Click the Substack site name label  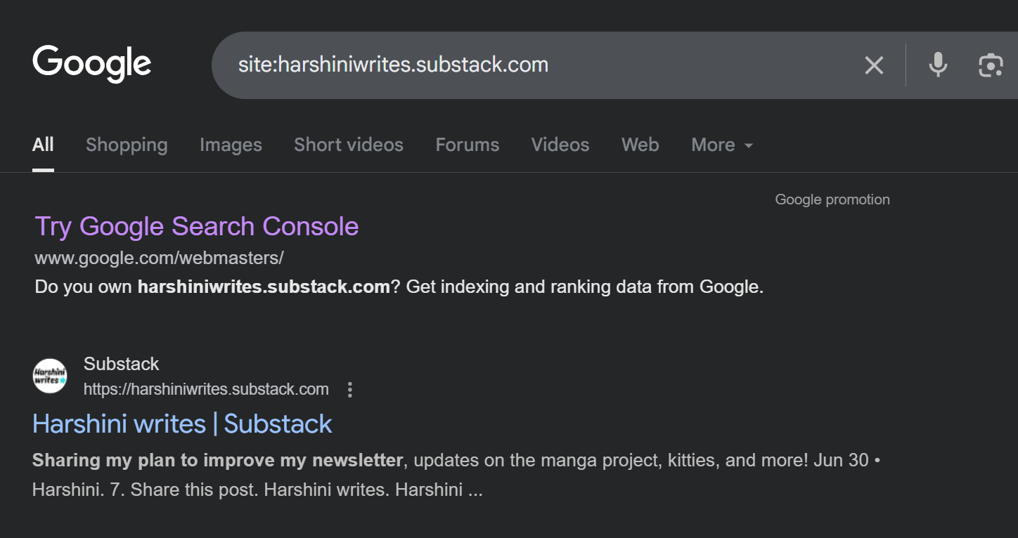[x=121, y=364]
